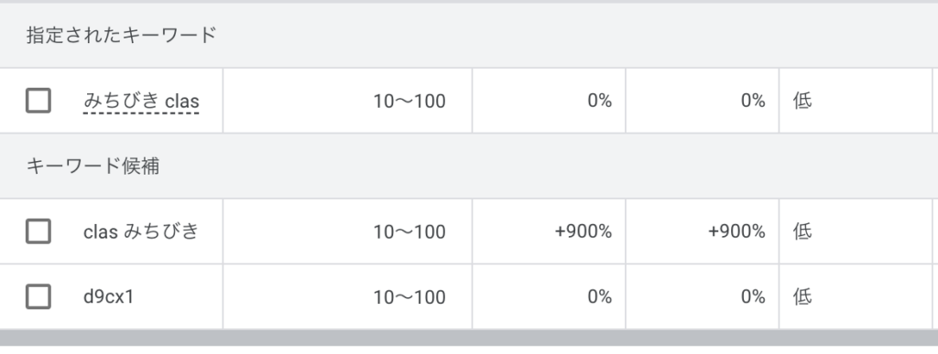Click 低 competition cell for みちびき clas

(802, 101)
